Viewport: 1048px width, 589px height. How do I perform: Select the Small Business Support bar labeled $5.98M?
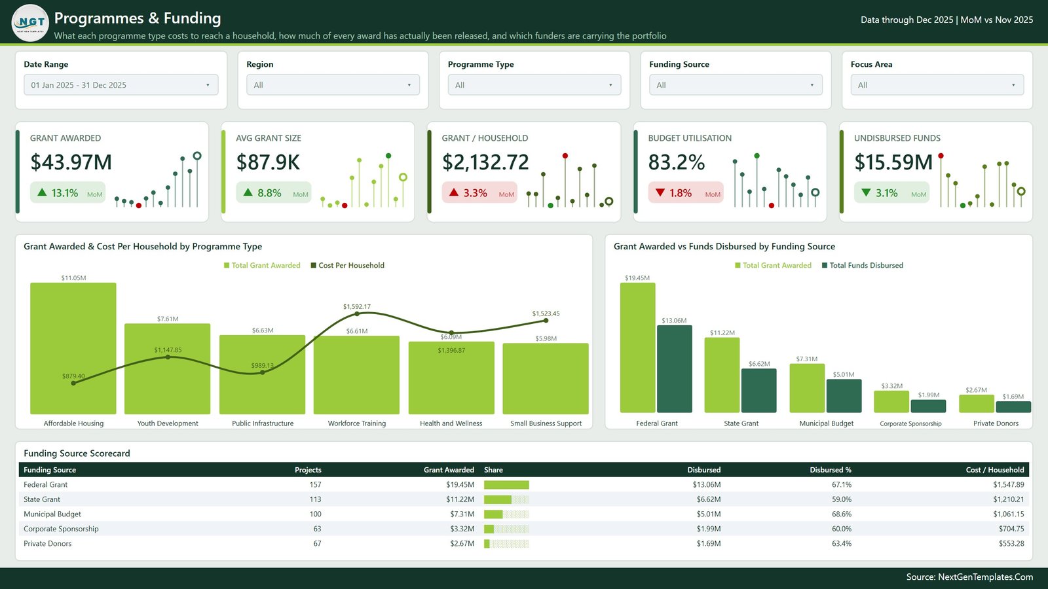tap(546, 379)
